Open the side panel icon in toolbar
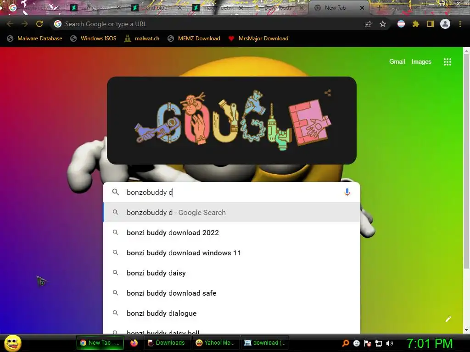 pos(431,24)
